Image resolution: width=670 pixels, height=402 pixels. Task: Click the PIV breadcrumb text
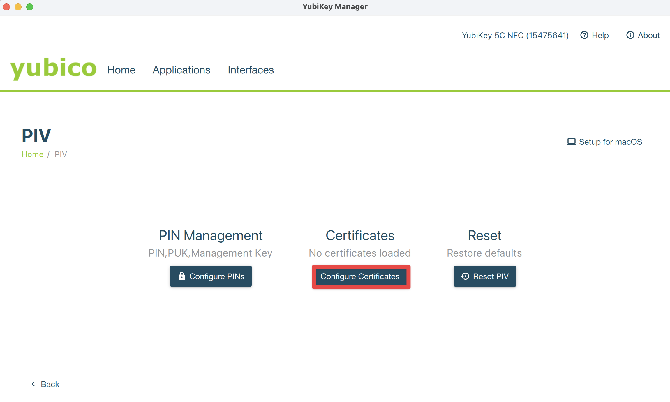click(61, 154)
